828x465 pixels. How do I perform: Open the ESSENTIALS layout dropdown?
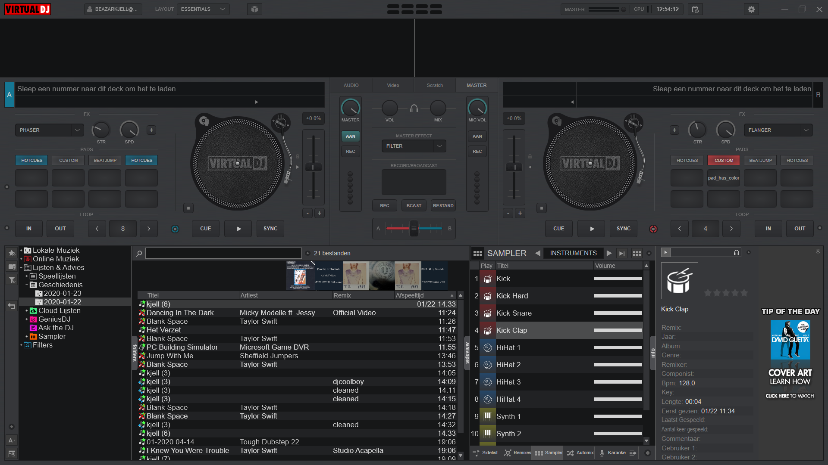(x=203, y=9)
